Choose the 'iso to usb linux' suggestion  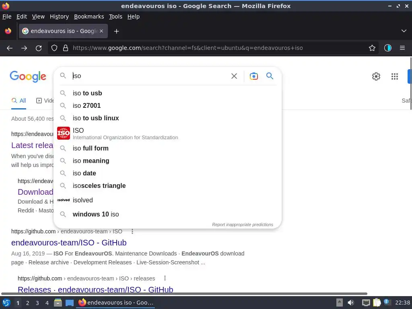(168, 118)
